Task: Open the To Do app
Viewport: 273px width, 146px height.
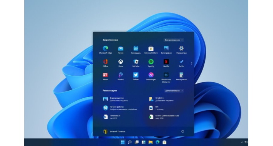Action: pyautogui.click(x=181, y=63)
